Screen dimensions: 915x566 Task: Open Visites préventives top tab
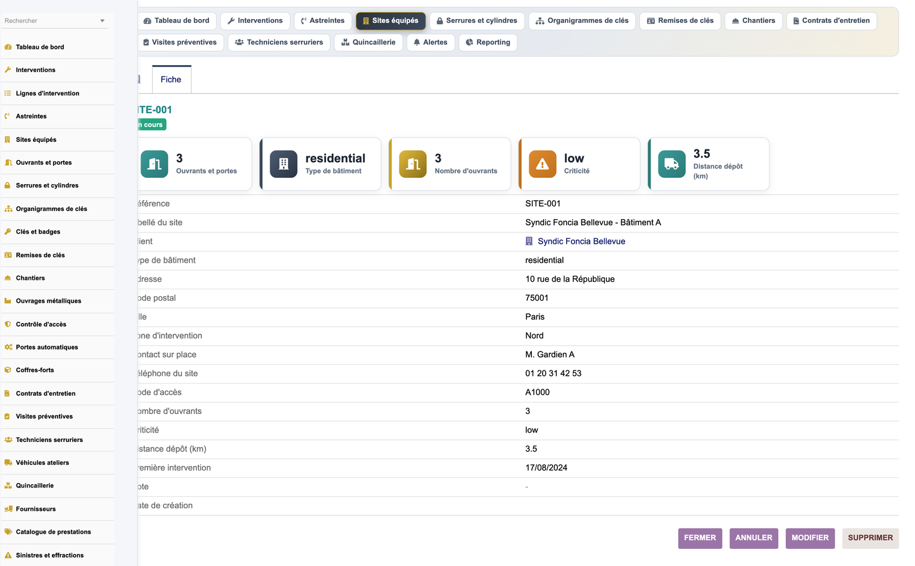[180, 42]
